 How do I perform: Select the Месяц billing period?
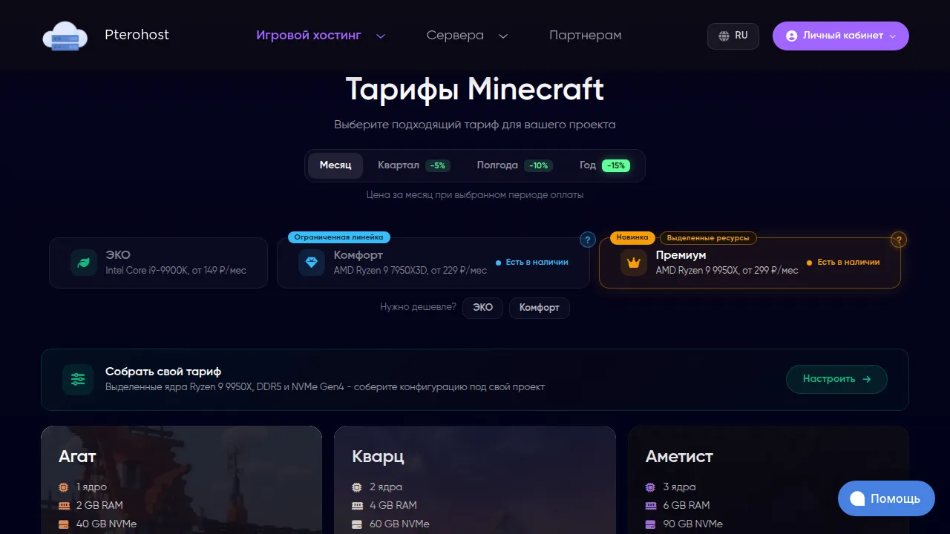(335, 165)
